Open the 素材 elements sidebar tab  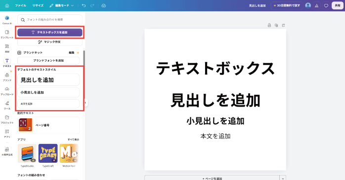7,48
